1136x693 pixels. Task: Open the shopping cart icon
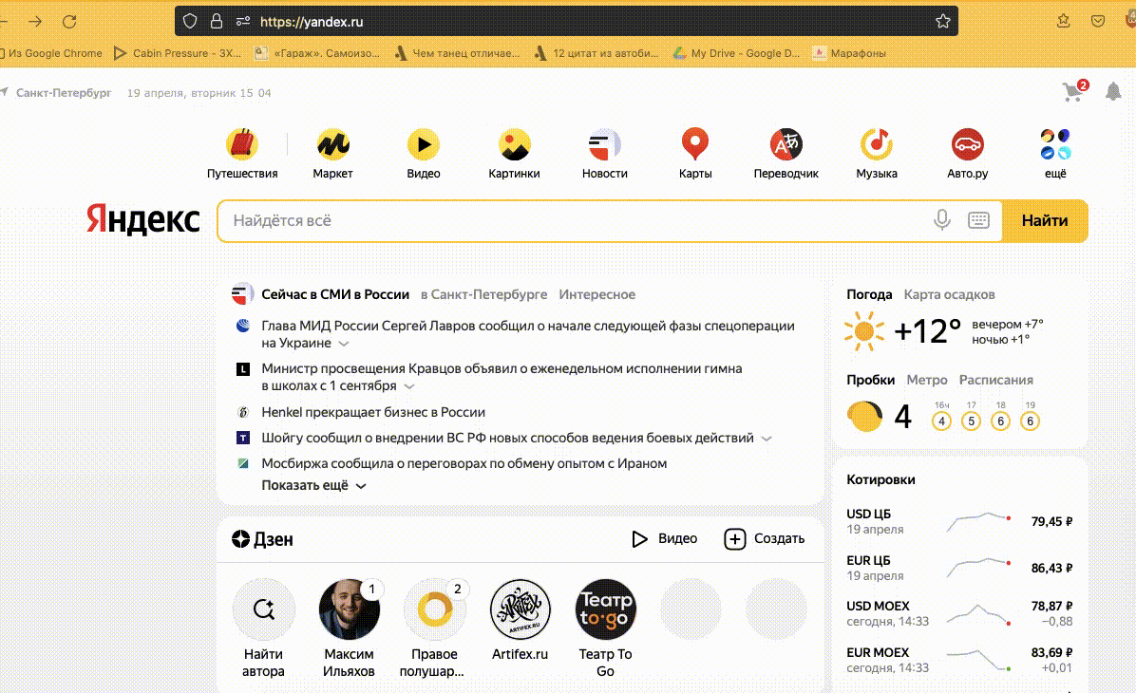point(1073,92)
